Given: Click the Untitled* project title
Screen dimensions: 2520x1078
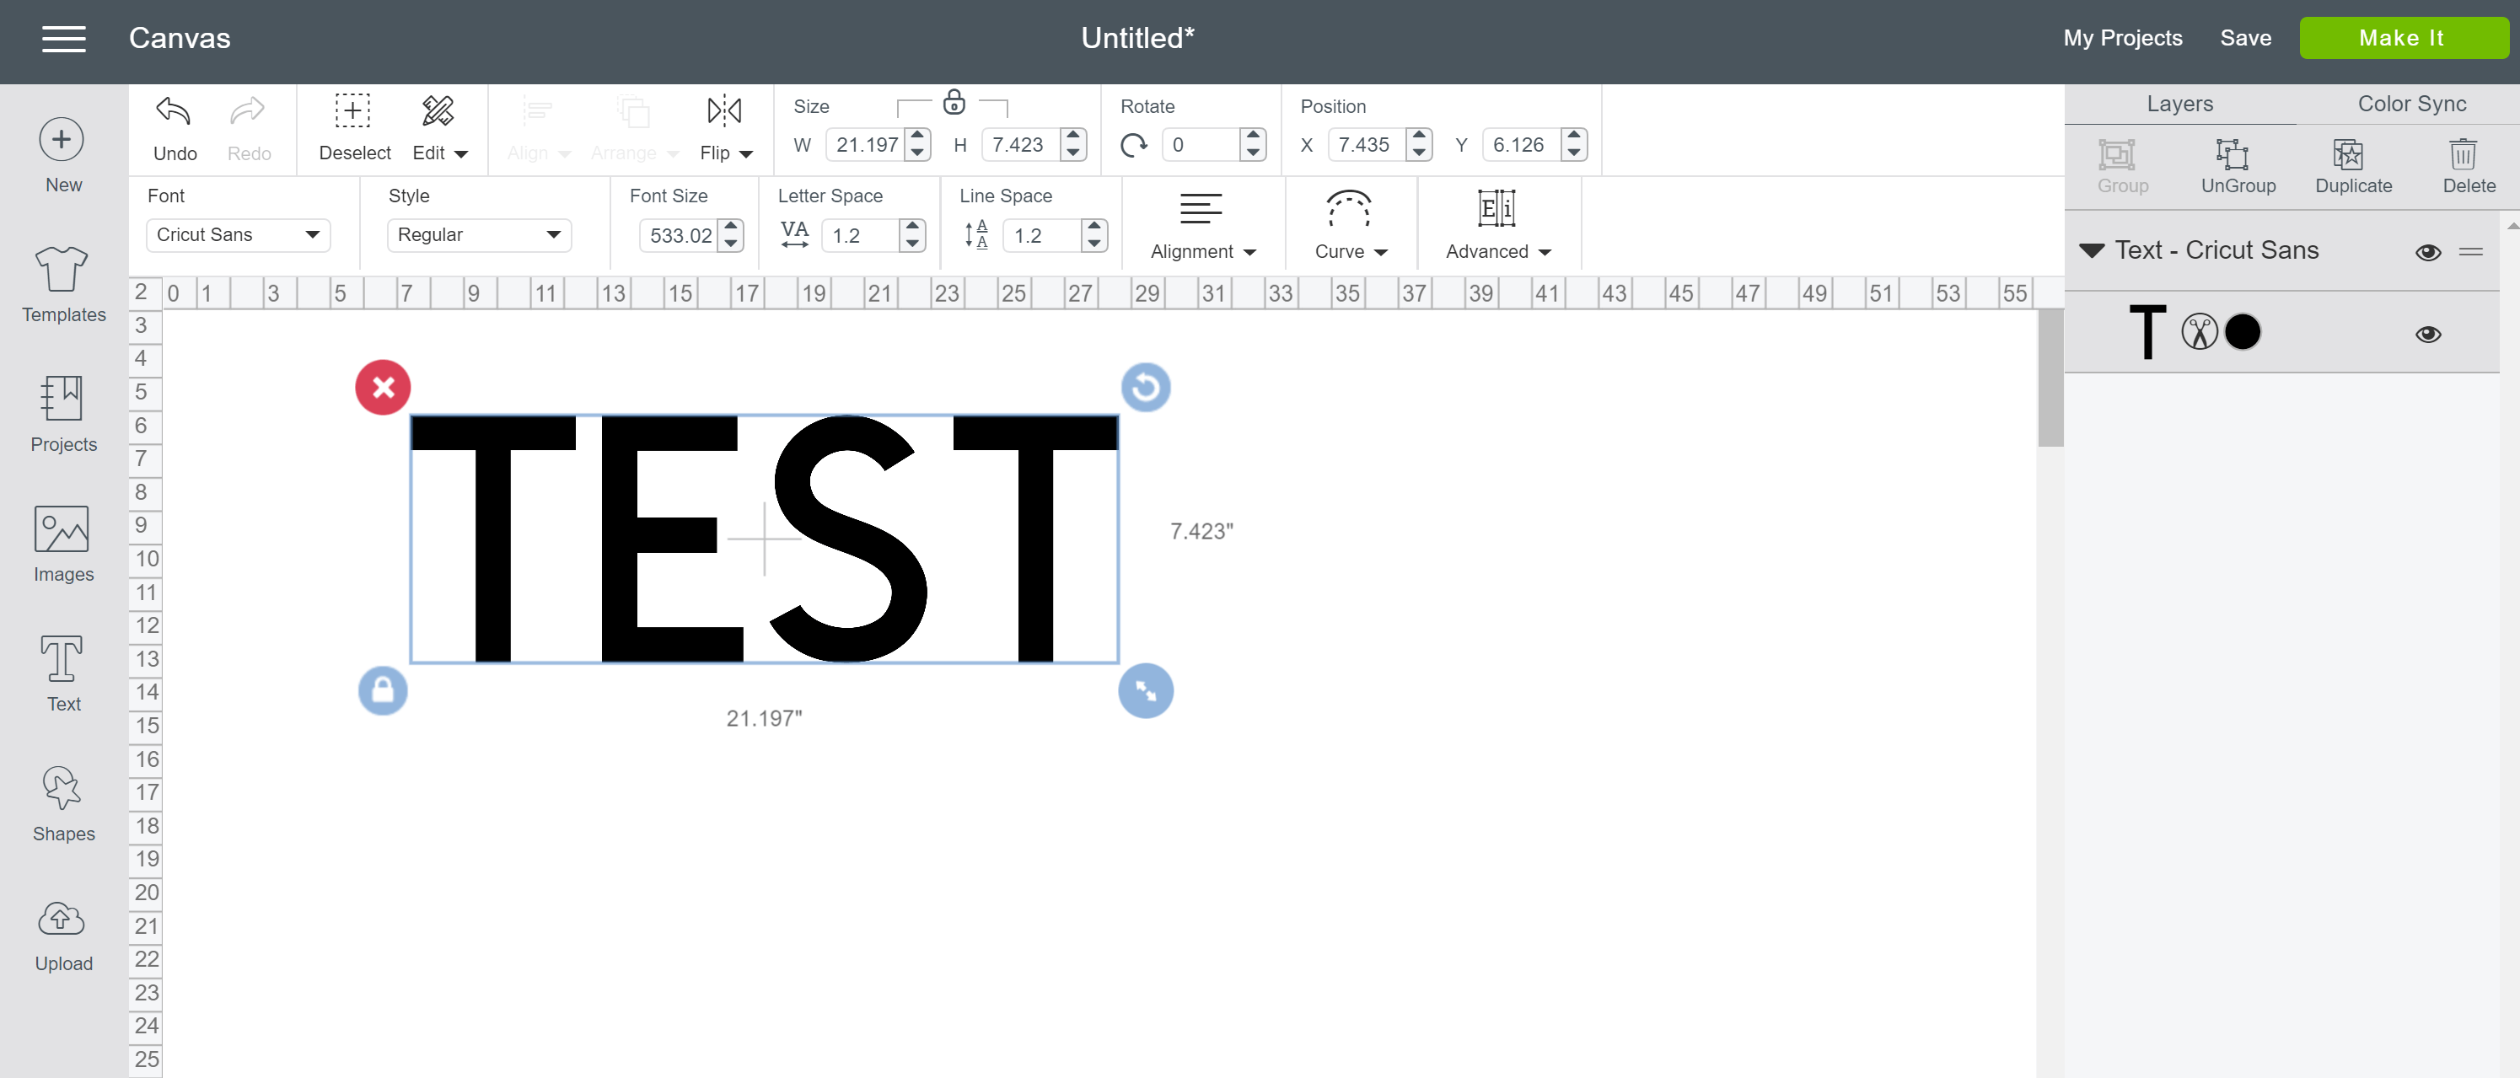Looking at the screenshot, I should pyautogui.click(x=1137, y=38).
